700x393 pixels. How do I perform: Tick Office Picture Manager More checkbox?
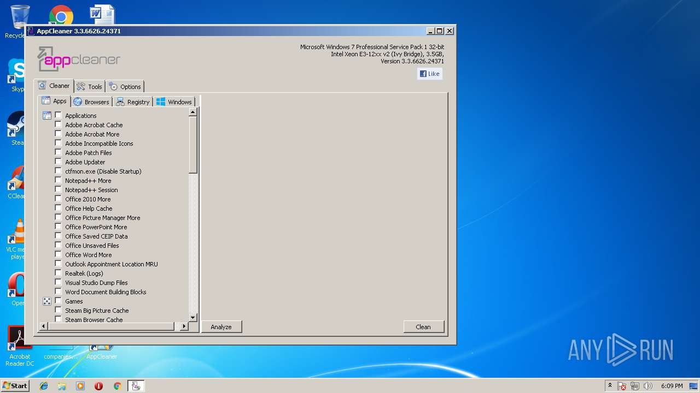59,217
